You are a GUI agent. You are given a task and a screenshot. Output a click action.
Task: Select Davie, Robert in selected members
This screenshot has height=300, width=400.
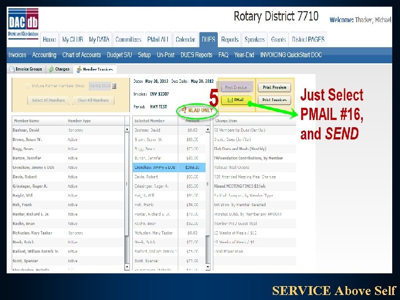coord(169,177)
